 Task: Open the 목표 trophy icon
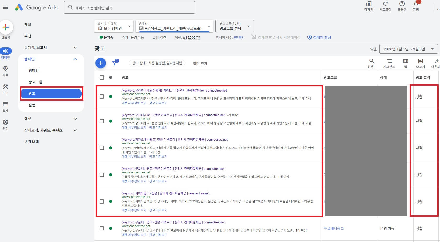click(x=5, y=69)
